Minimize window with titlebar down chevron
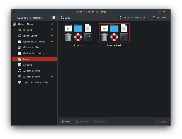This screenshot has width=182, height=139. click(160, 11)
